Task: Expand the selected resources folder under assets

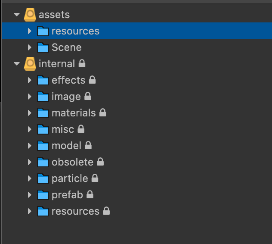Action: pos(29,31)
